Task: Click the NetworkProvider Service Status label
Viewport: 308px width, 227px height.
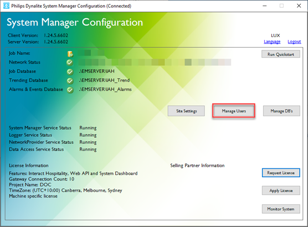Action: pos(41,142)
